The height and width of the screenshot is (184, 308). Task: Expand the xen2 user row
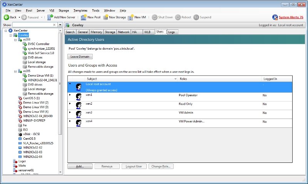[x=70, y=104]
